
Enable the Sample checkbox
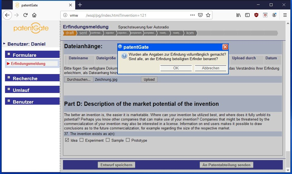pos(108,140)
